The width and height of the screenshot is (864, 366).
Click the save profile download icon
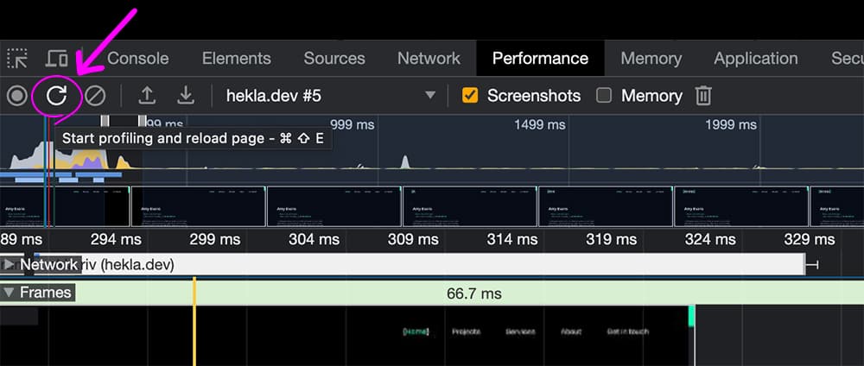pos(185,95)
